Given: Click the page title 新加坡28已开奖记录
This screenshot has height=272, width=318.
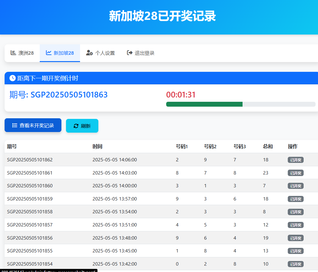Looking at the screenshot, I should click(x=163, y=16).
